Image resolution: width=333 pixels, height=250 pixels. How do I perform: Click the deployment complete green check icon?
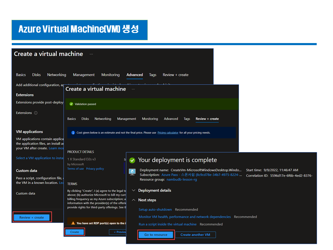132,160
